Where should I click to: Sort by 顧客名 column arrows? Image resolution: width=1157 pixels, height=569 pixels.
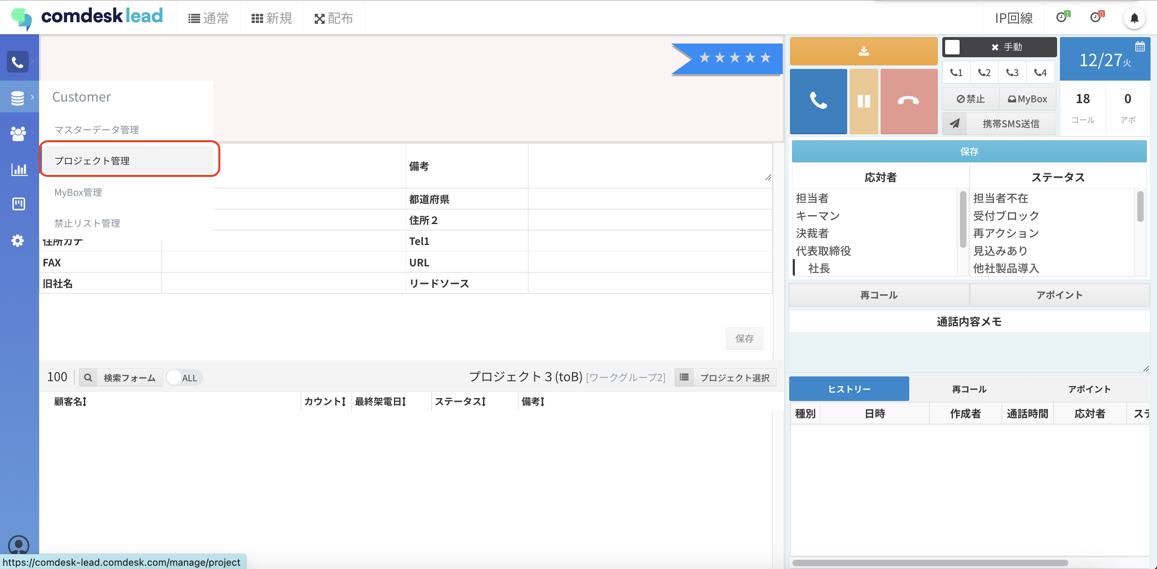coord(85,401)
